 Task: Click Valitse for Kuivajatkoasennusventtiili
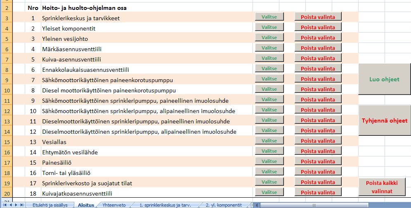269,192
